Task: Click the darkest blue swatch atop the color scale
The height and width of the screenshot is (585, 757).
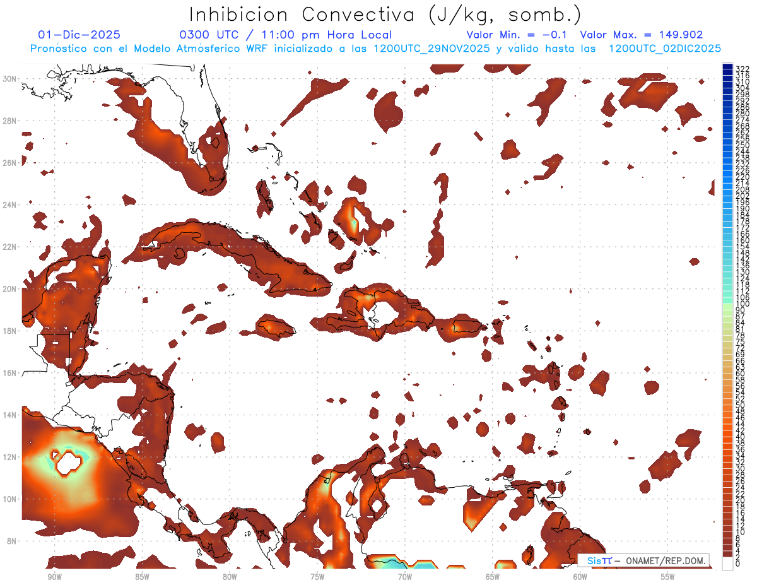Action: coord(727,67)
